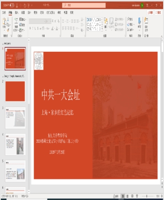Toggle the AutoSave switch

12,5
